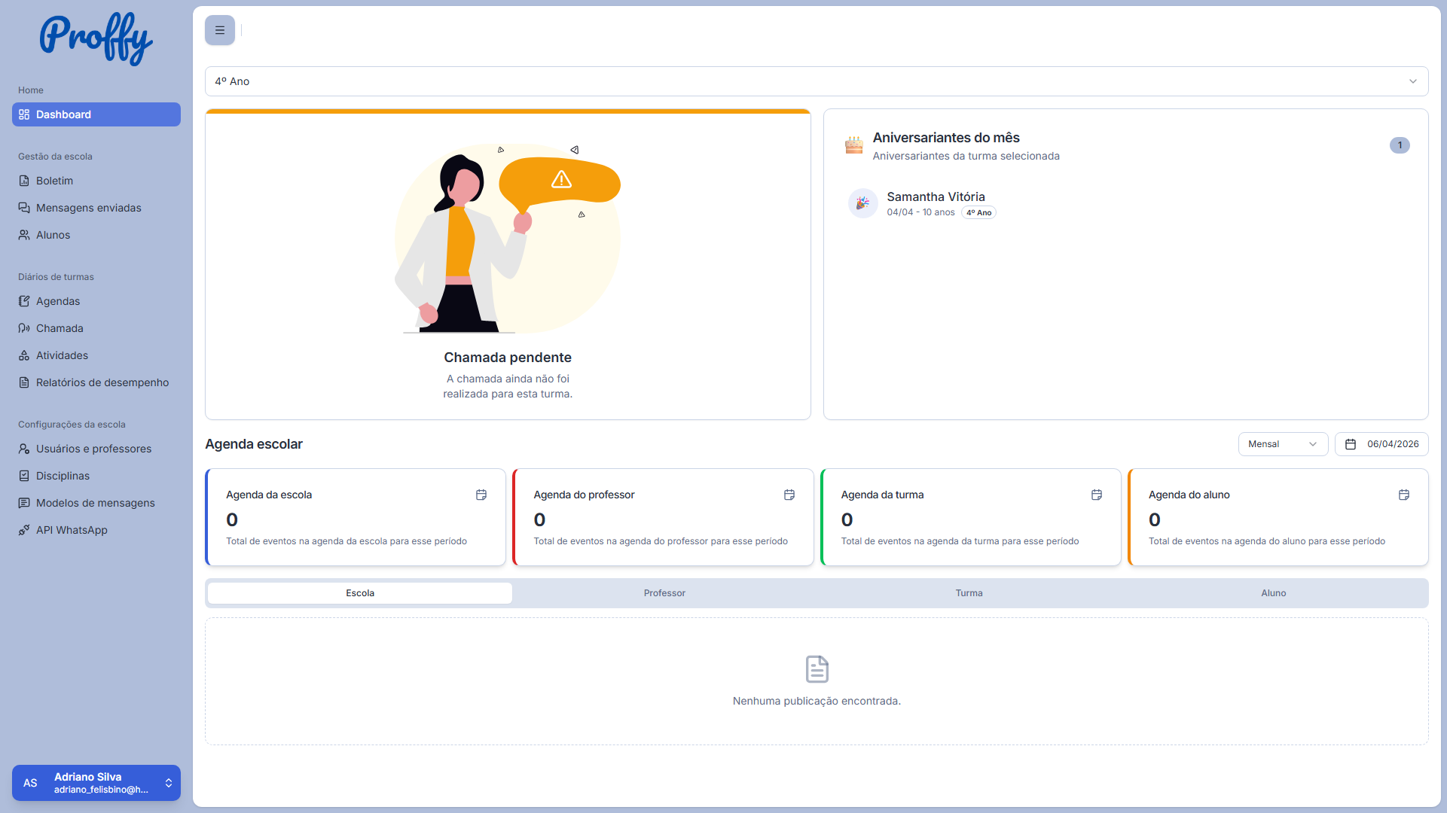The image size is (1447, 813).
Task: Open Relatórios de desempenho link
Action: click(x=102, y=382)
